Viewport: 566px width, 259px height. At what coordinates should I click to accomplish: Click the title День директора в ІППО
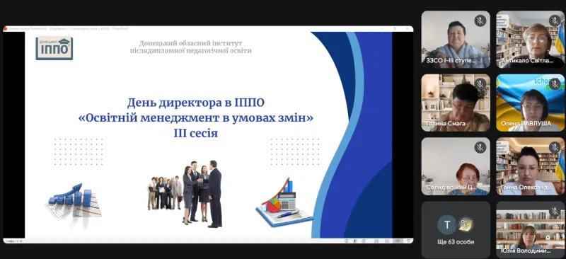click(x=196, y=103)
